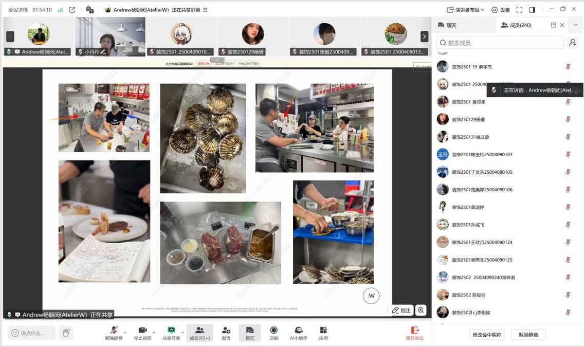Toggle camera with 停止视频 button
The height and width of the screenshot is (347, 585).
pyautogui.click(x=142, y=333)
